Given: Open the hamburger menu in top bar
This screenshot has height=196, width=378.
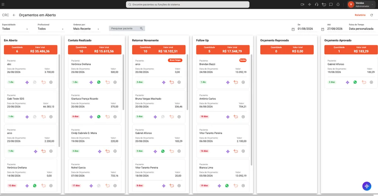Looking at the screenshot, I should (3, 4).
